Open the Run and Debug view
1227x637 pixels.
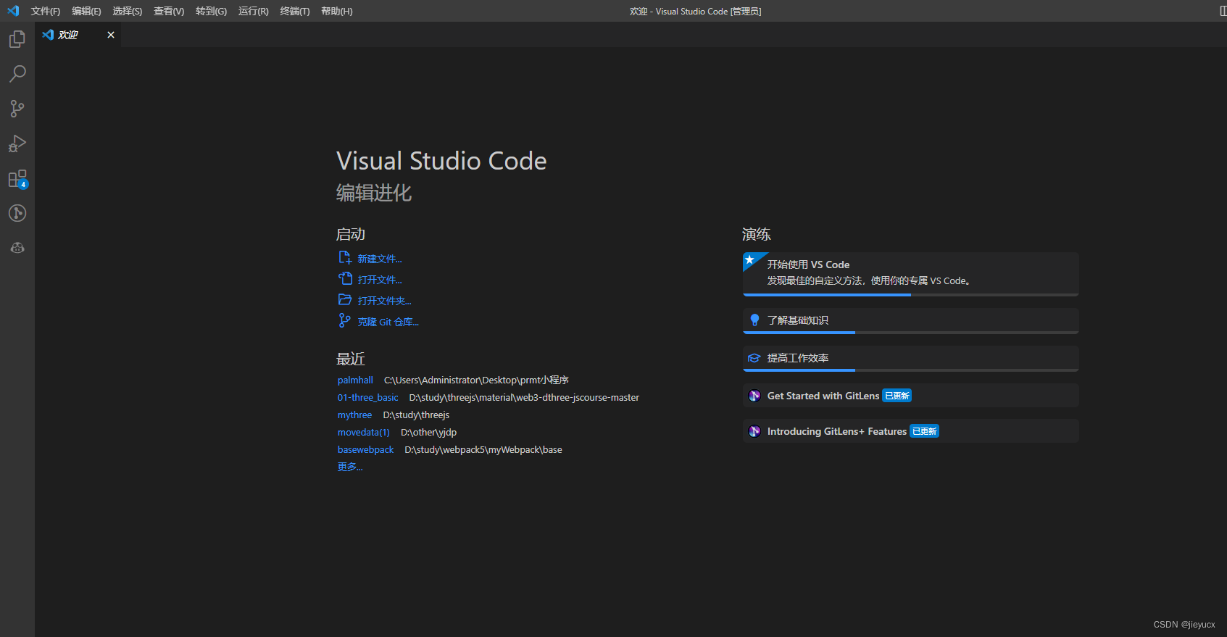[x=17, y=143]
